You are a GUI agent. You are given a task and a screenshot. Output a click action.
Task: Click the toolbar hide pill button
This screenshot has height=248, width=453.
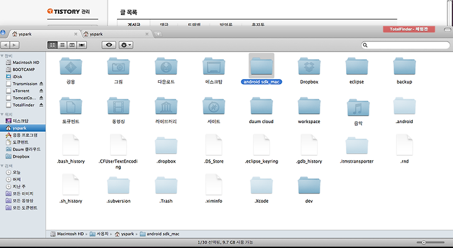pyautogui.click(x=447, y=30)
